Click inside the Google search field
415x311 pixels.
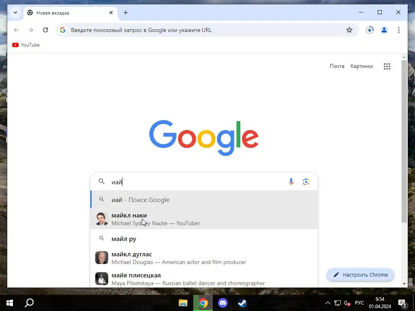(x=204, y=182)
